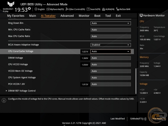Click the 36°C temperature value

tap(156, 30)
